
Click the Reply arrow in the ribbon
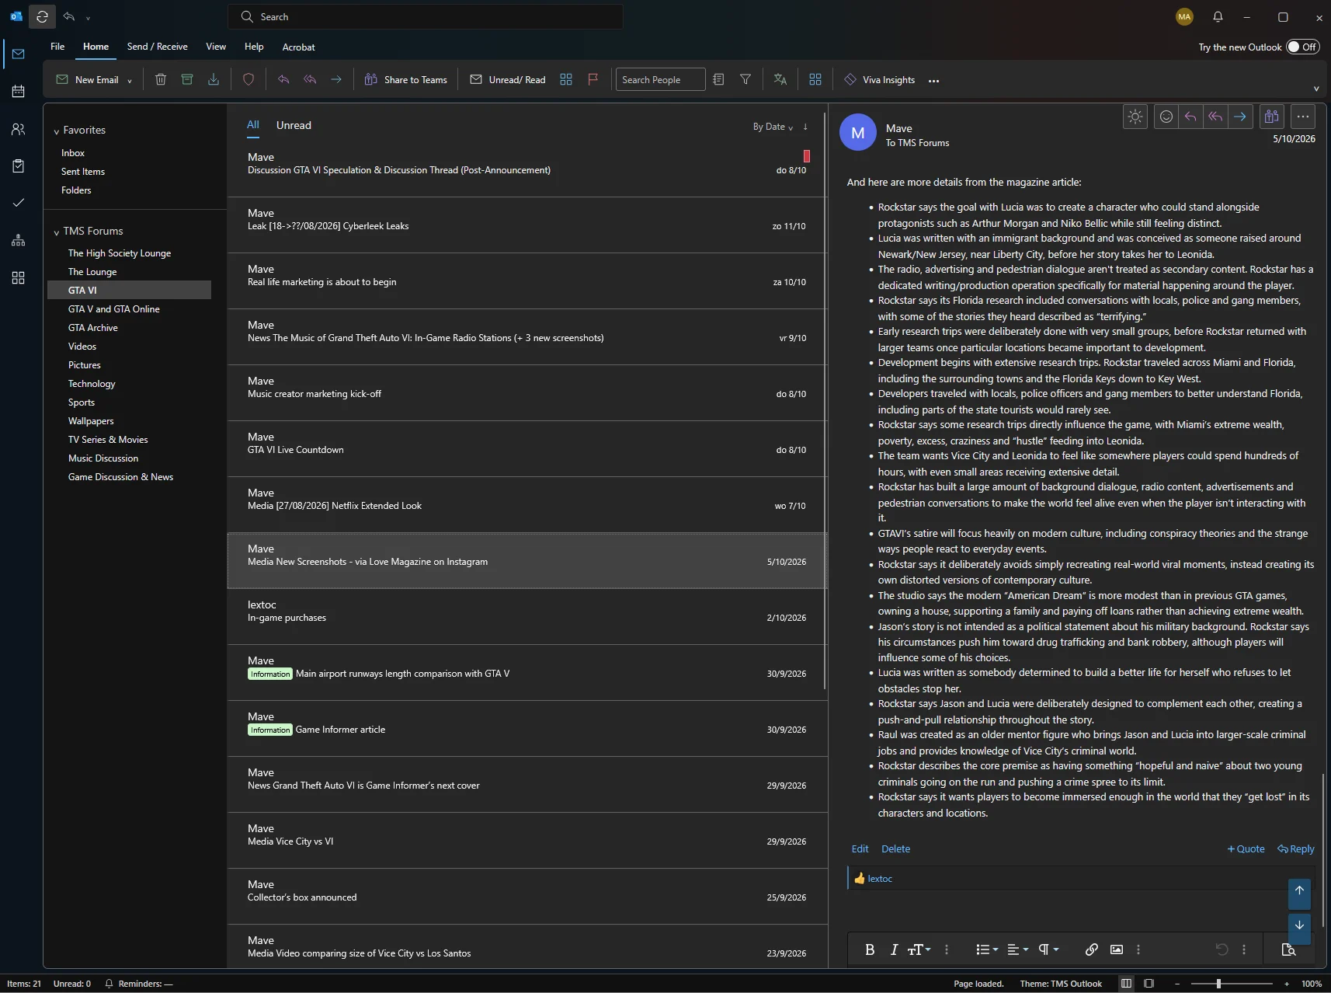[283, 79]
